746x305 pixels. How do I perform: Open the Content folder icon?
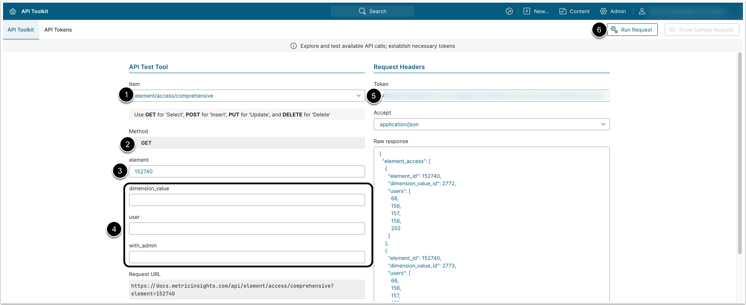(x=563, y=11)
